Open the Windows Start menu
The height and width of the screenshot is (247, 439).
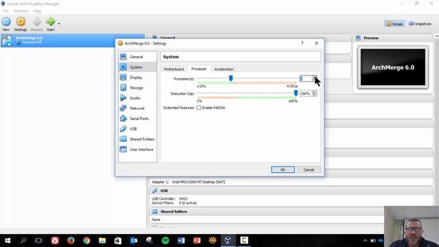pos(8,240)
